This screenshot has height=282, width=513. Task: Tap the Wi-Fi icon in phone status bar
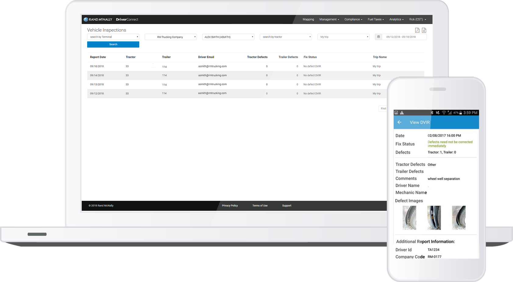pos(444,113)
